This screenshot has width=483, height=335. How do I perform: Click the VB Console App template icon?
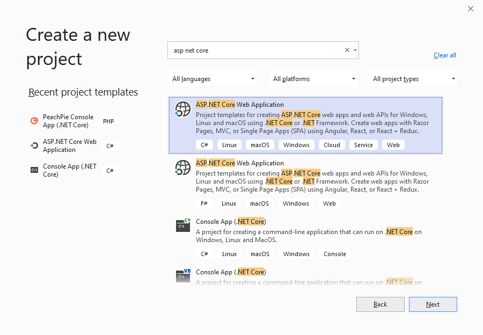point(184,275)
